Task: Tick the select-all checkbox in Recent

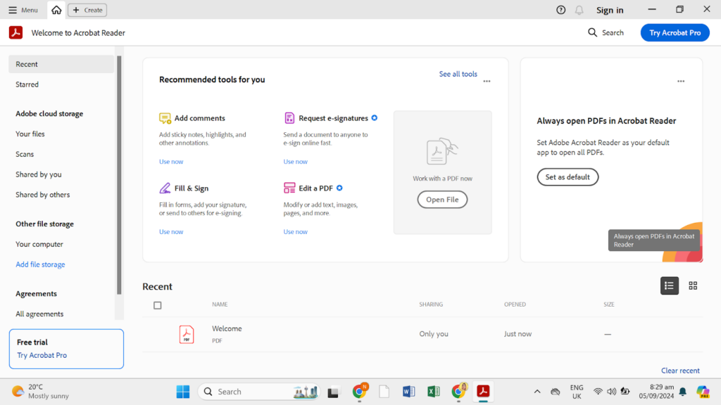Action: pos(158,305)
